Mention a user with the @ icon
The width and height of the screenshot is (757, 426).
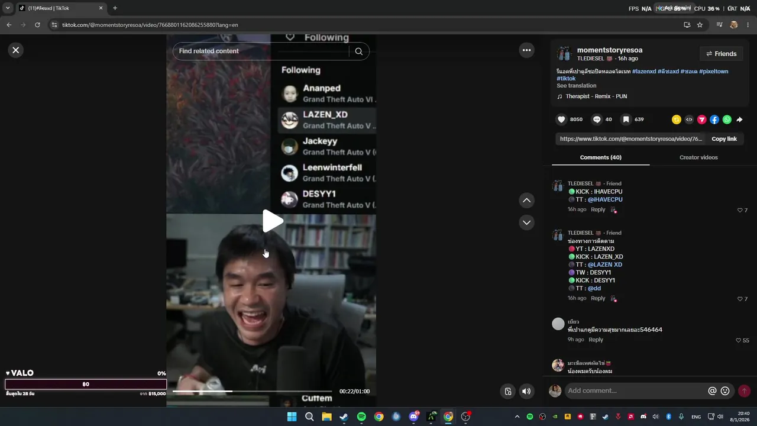point(712,391)
